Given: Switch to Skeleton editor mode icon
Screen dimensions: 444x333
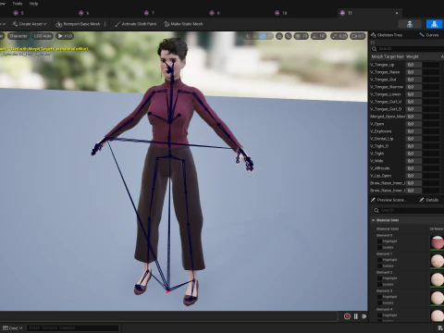Looking at the screenshot, I should [410, 24].
